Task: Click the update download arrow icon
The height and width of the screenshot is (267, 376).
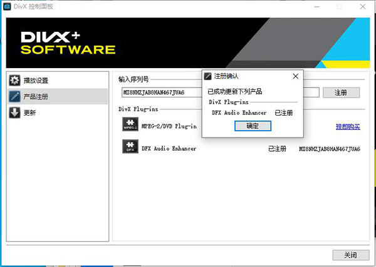Action: pyautogui.click(x=14, y=113)
